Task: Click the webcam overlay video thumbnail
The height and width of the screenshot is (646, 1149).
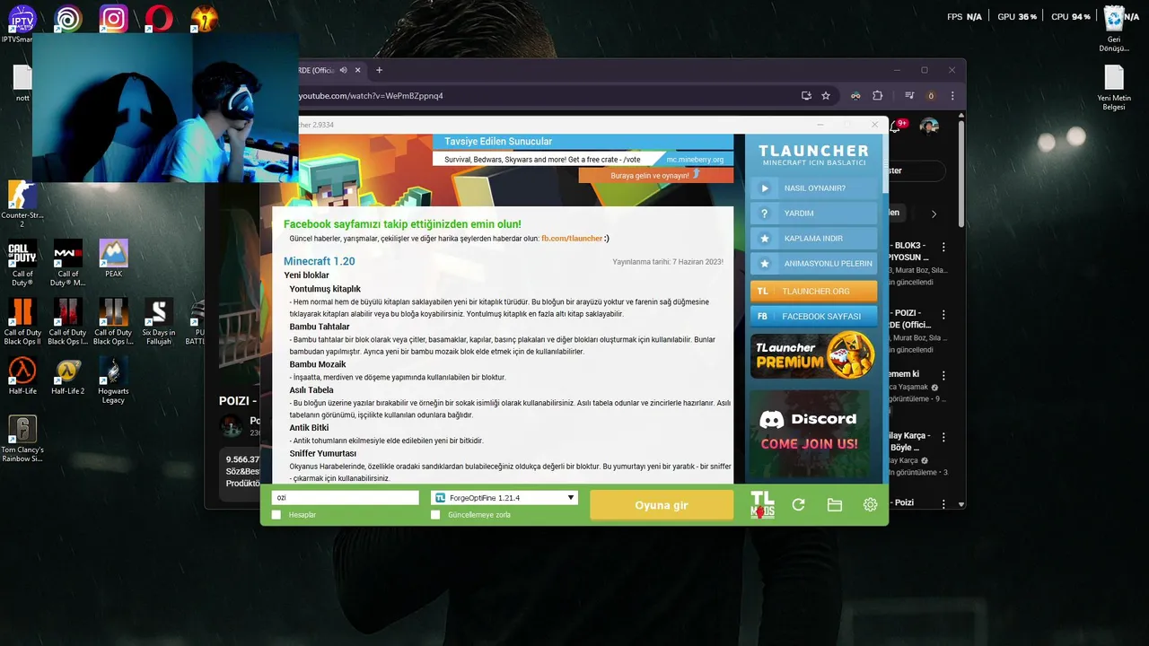Action: point(166,109)
